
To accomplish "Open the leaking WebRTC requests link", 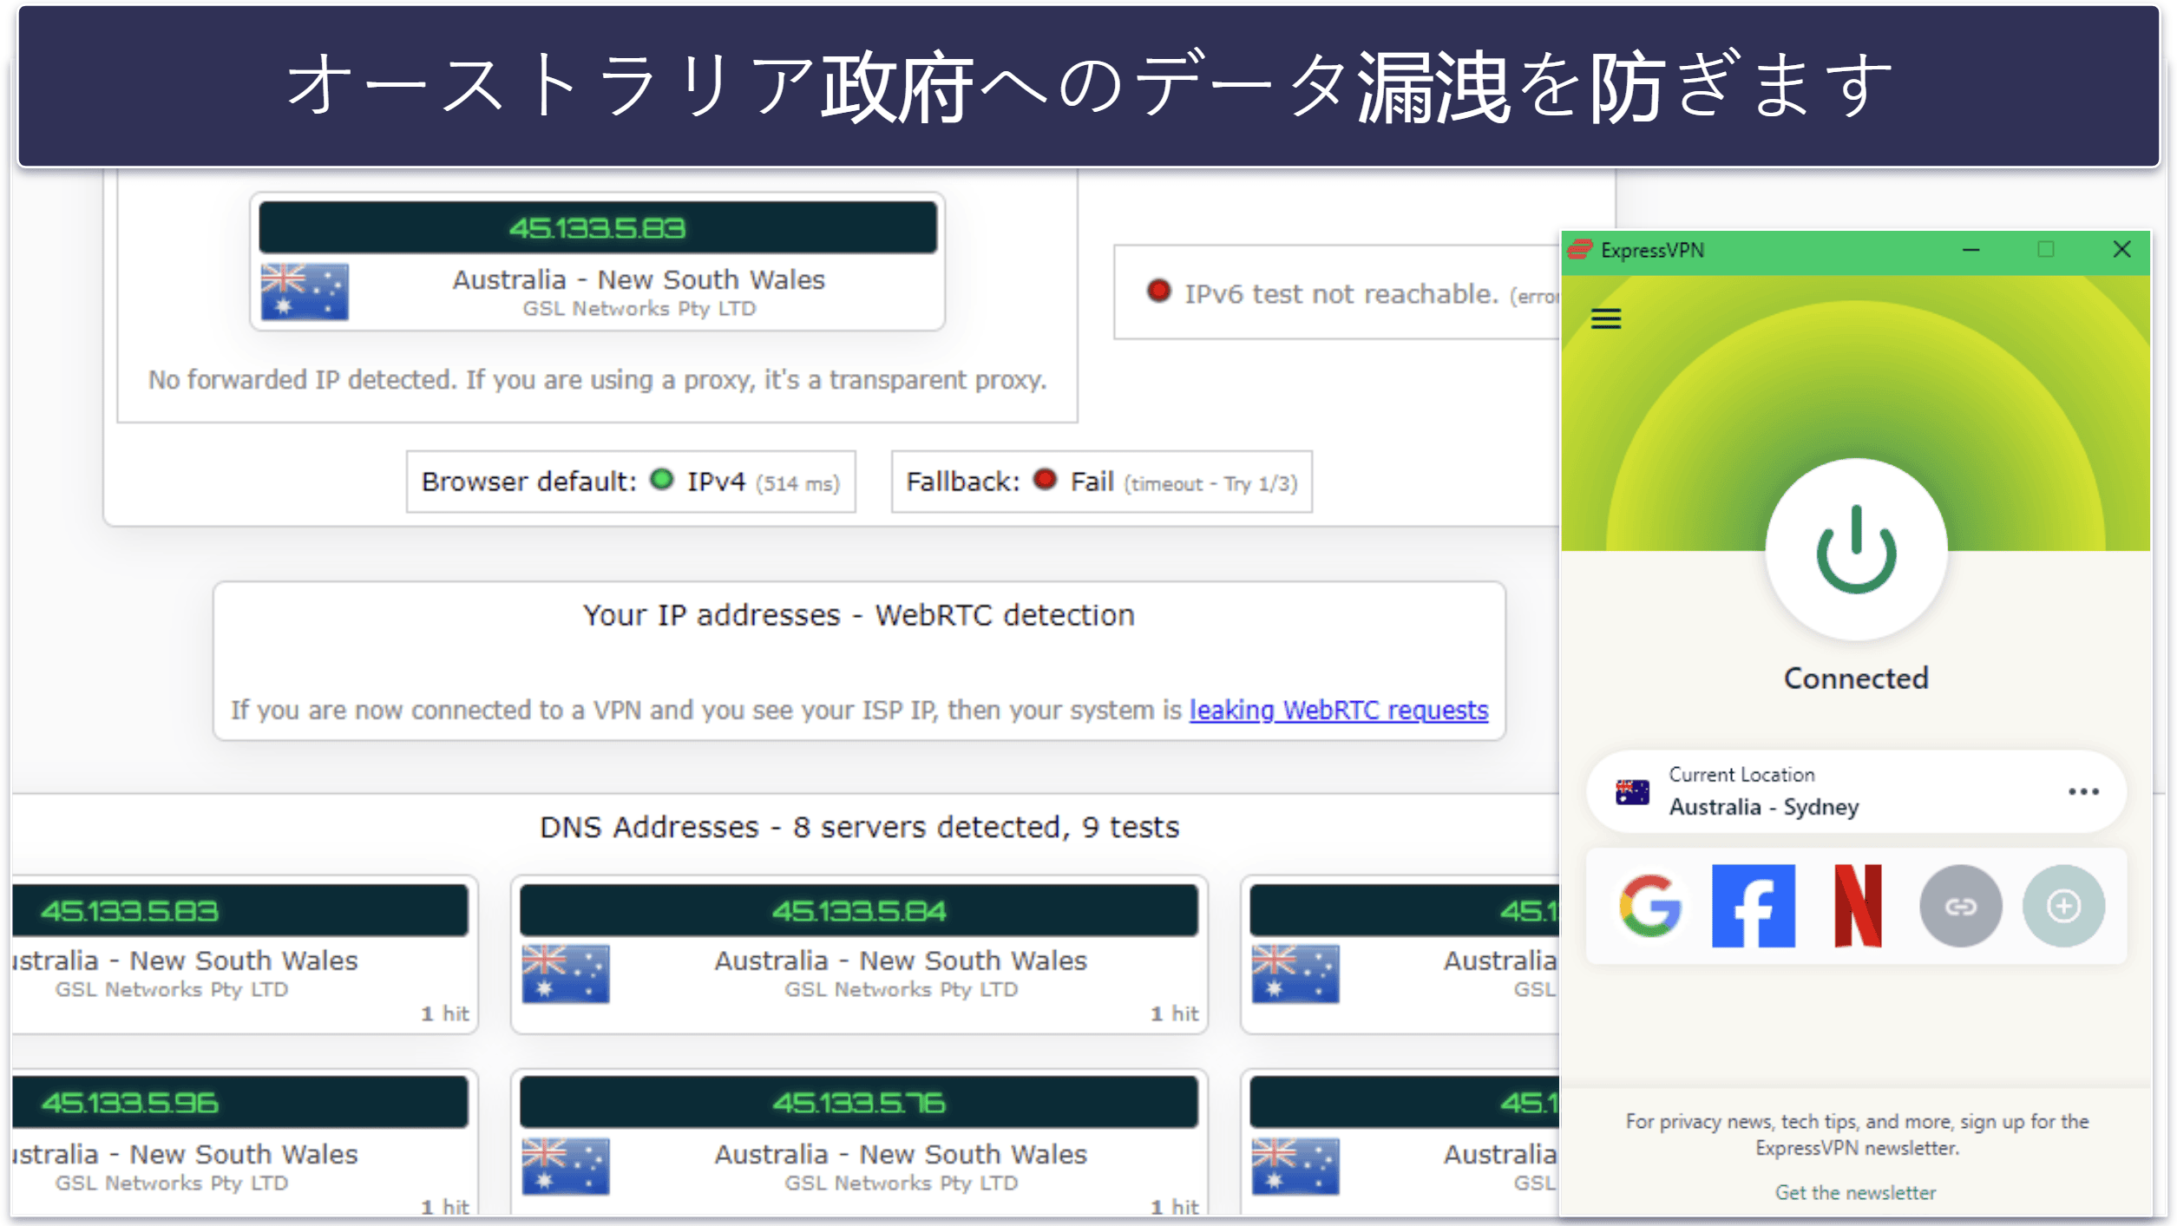I will point(1338,710).
